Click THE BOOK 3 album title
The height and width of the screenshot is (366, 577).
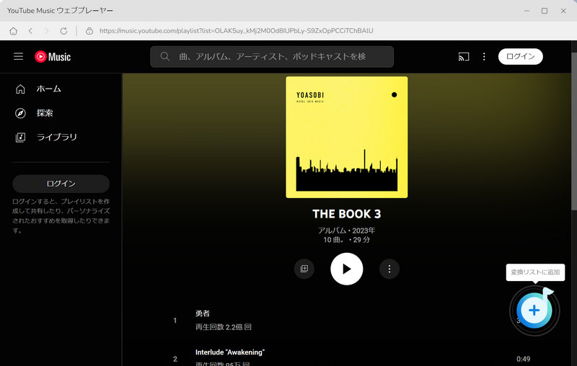347,214
